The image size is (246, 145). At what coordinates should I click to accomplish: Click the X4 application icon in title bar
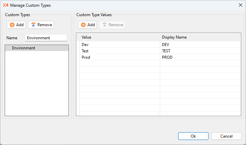pyautogui.click(x=5, y=5)
